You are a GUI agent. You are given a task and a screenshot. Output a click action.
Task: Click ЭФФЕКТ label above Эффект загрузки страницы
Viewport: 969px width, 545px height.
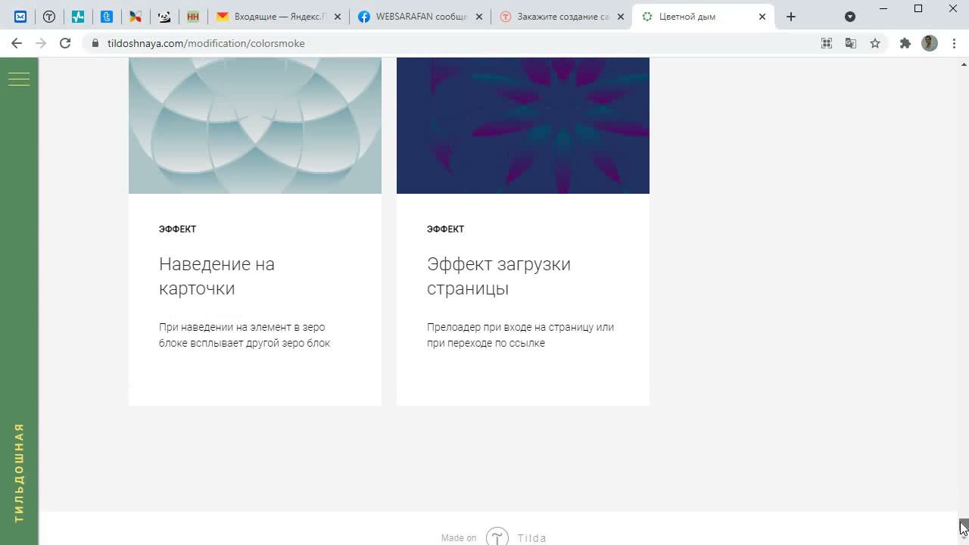click(x=445, y=229)
